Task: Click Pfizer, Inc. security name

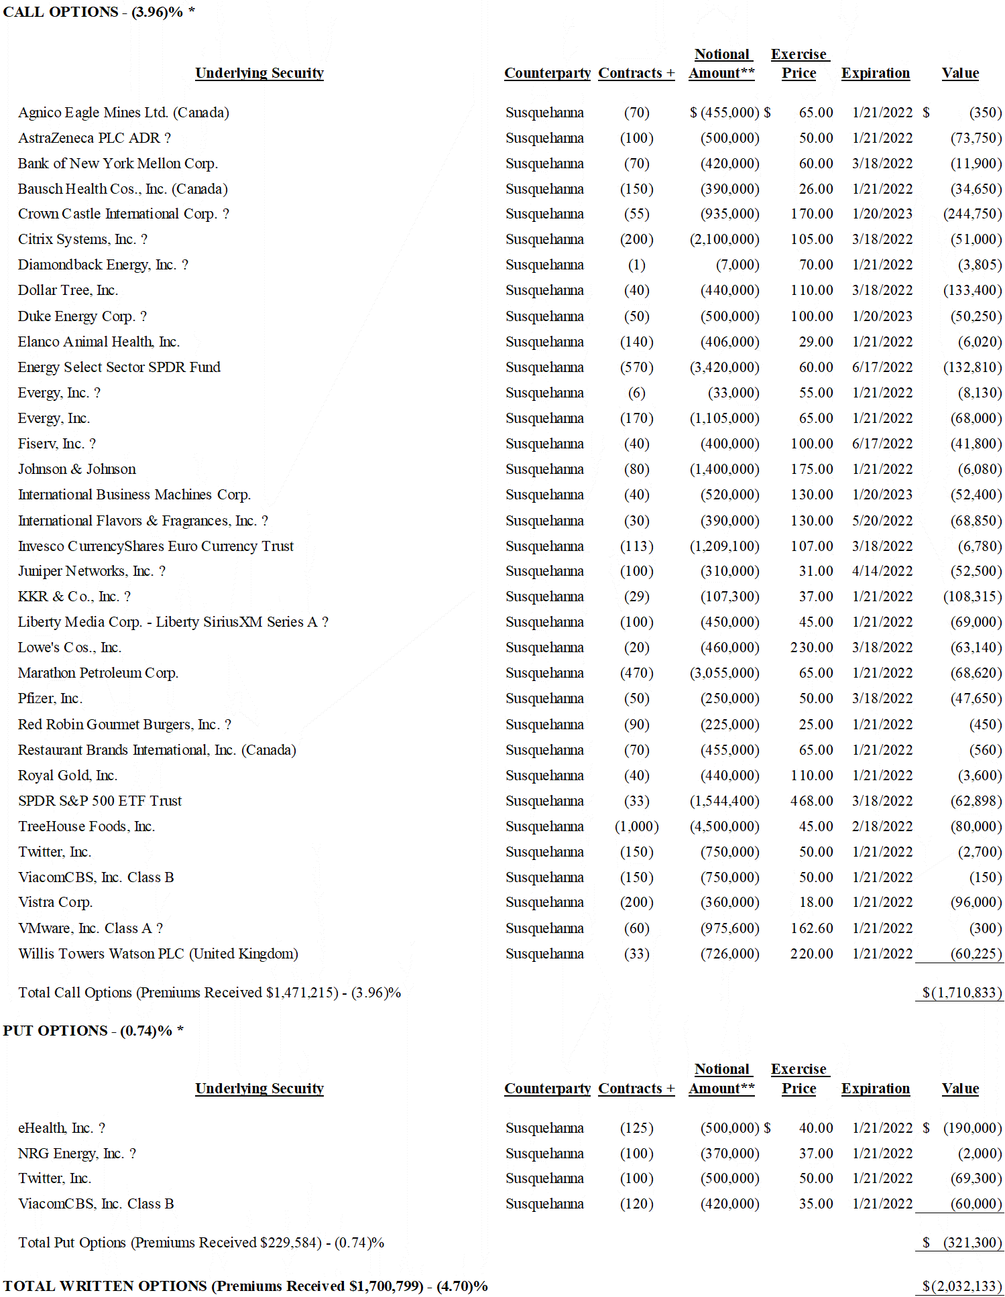Action: pyautogui.click(x=50, y=698)
